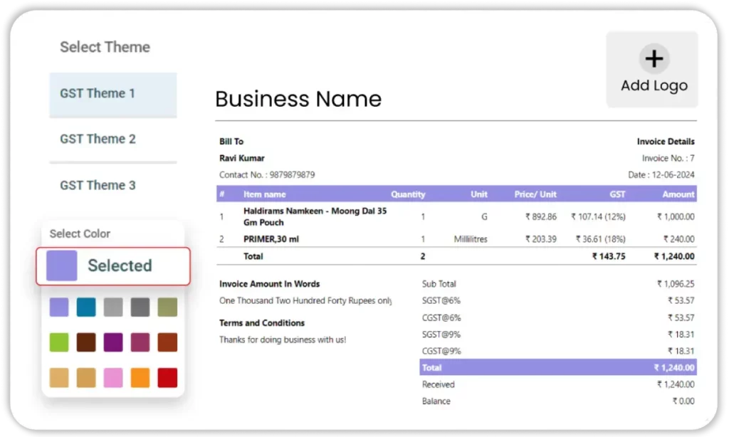
Task: Choose the dark gray color swatch
Action: (140, 307)
